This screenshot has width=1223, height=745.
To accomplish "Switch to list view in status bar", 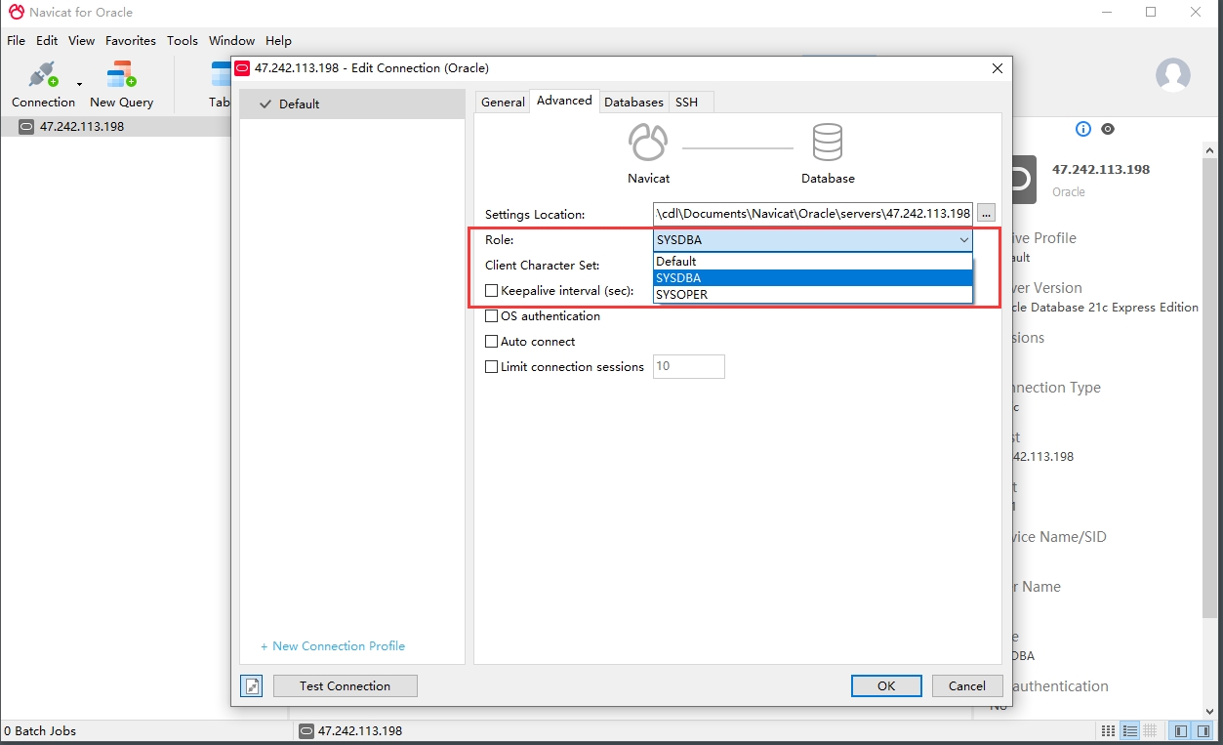I will point(1130,730).
